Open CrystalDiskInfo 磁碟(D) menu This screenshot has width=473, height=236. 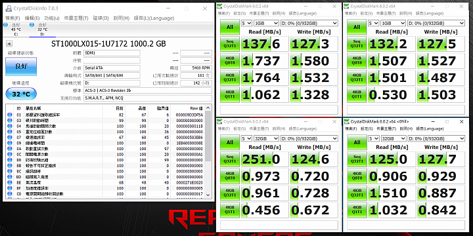tap(101, 18)
